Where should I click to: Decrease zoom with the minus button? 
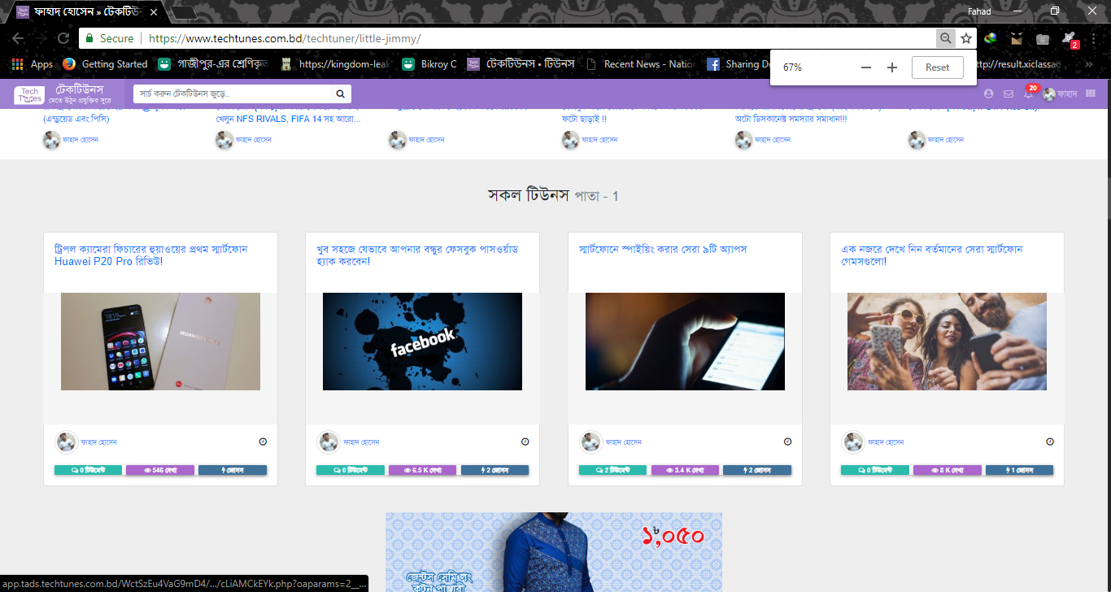866,67
